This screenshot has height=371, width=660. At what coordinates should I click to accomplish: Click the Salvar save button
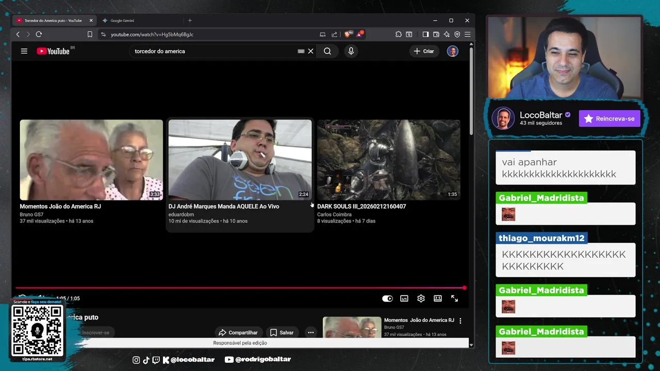[x=282, y=332]
